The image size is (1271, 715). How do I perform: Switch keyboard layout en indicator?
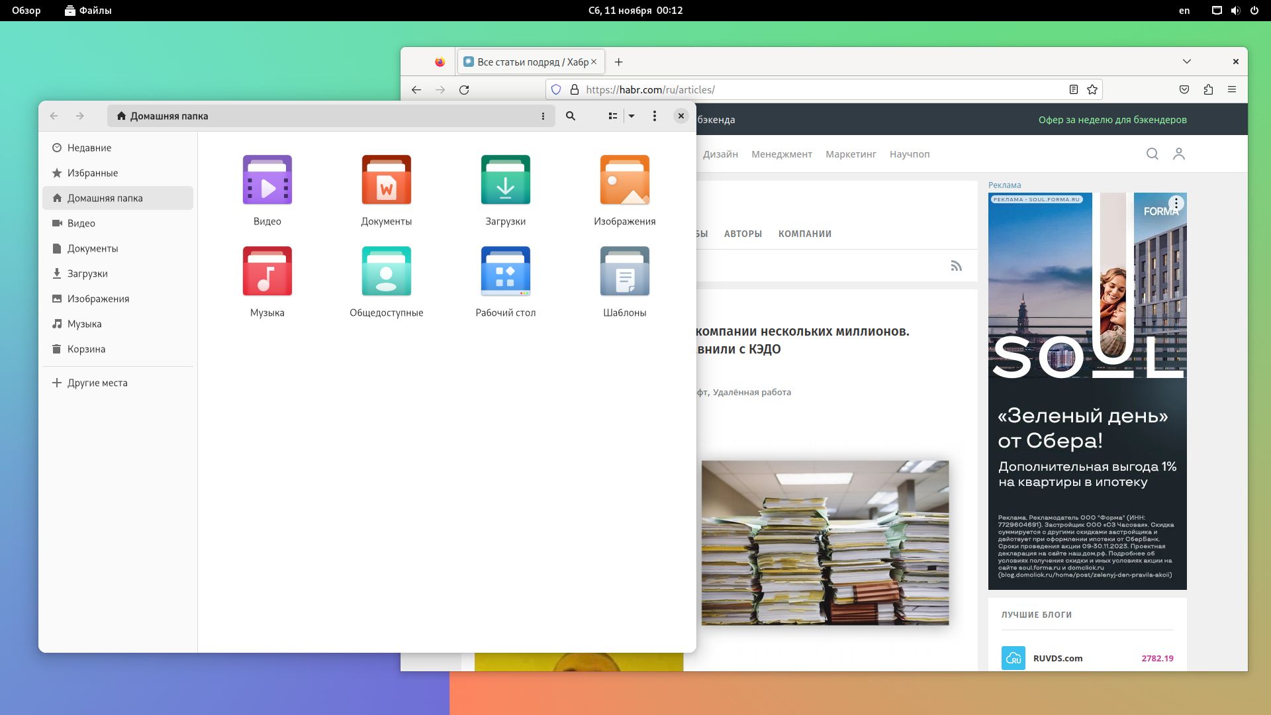(x=1184, y=11)
